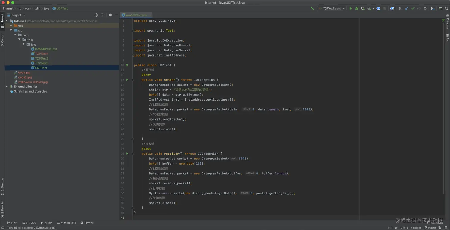
Task: Open the Terminal tool window tab
Action: pyautogui.click(x=87, y=223)
